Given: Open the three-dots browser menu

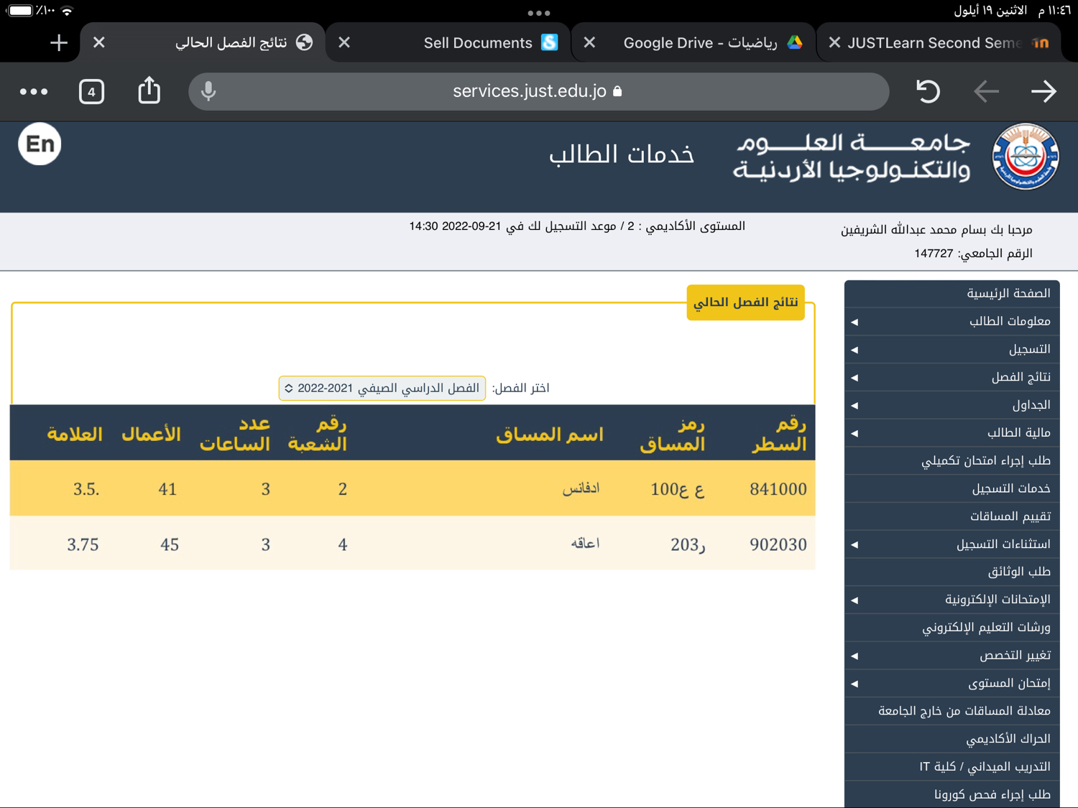Looking at the screenshot, I should [34, 92].
